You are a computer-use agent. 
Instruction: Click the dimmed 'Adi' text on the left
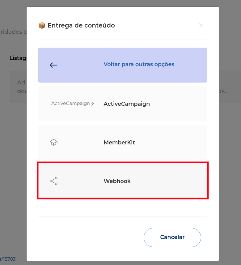click(x=22, y=83)
